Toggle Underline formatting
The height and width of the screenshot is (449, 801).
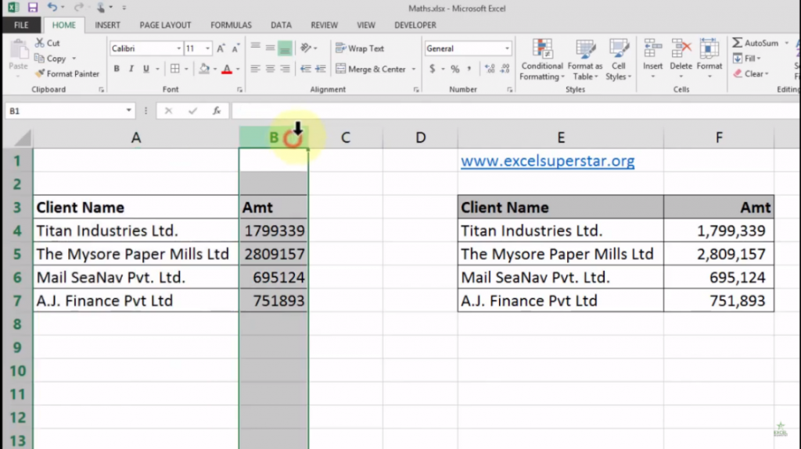coord(146,69)
